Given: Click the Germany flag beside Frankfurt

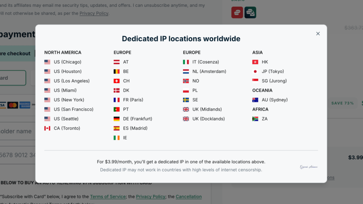Looking at the screenshot, I should (x=116, y=119).
